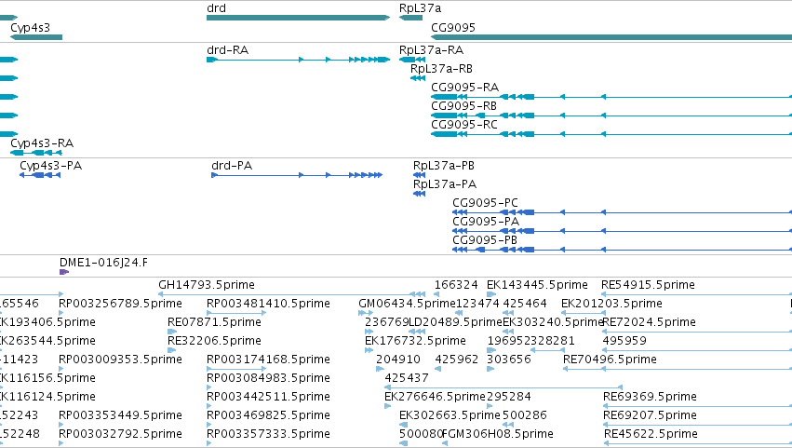Click the RP003256789.5prime label
792x448 pixels.
click(120, 304)
